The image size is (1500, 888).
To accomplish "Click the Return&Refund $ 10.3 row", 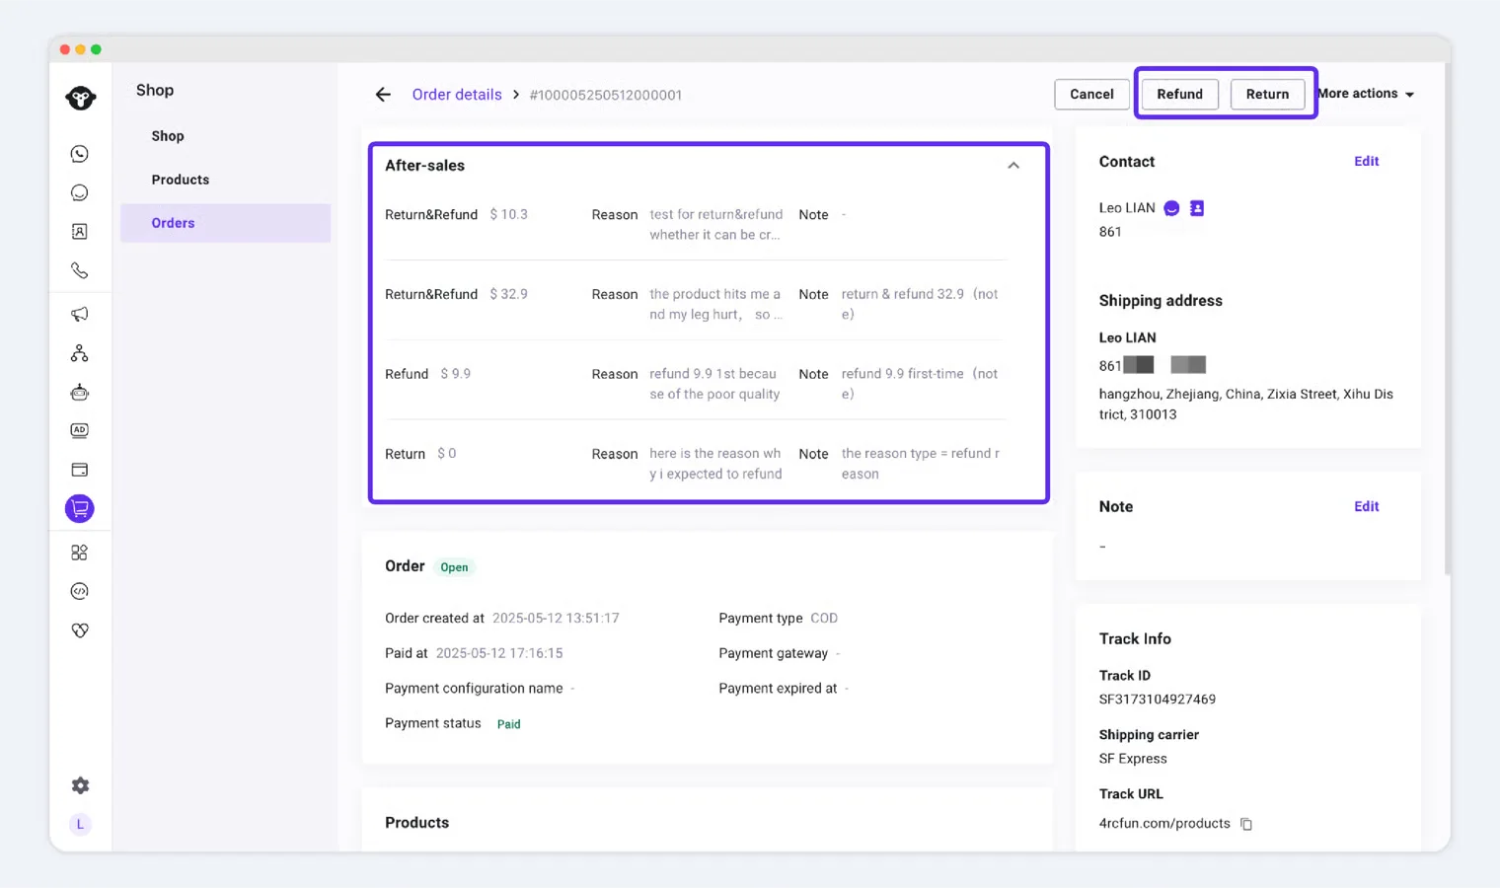I will coord(696,224).
